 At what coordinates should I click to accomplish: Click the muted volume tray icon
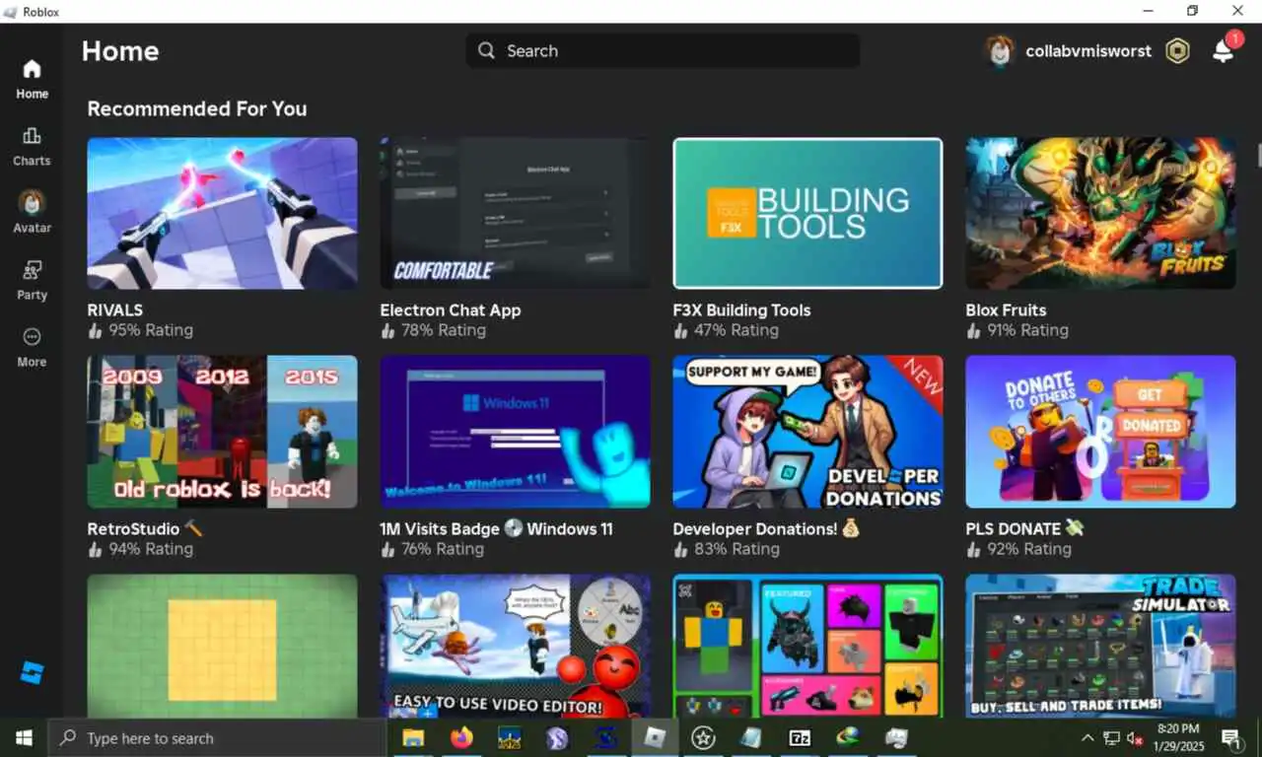[1135, 737]
